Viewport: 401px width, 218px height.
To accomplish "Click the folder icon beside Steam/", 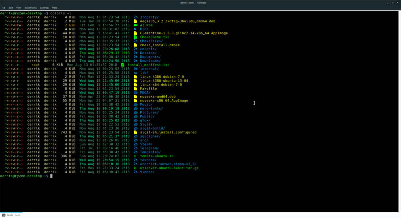I will click(x=135, y=144).
